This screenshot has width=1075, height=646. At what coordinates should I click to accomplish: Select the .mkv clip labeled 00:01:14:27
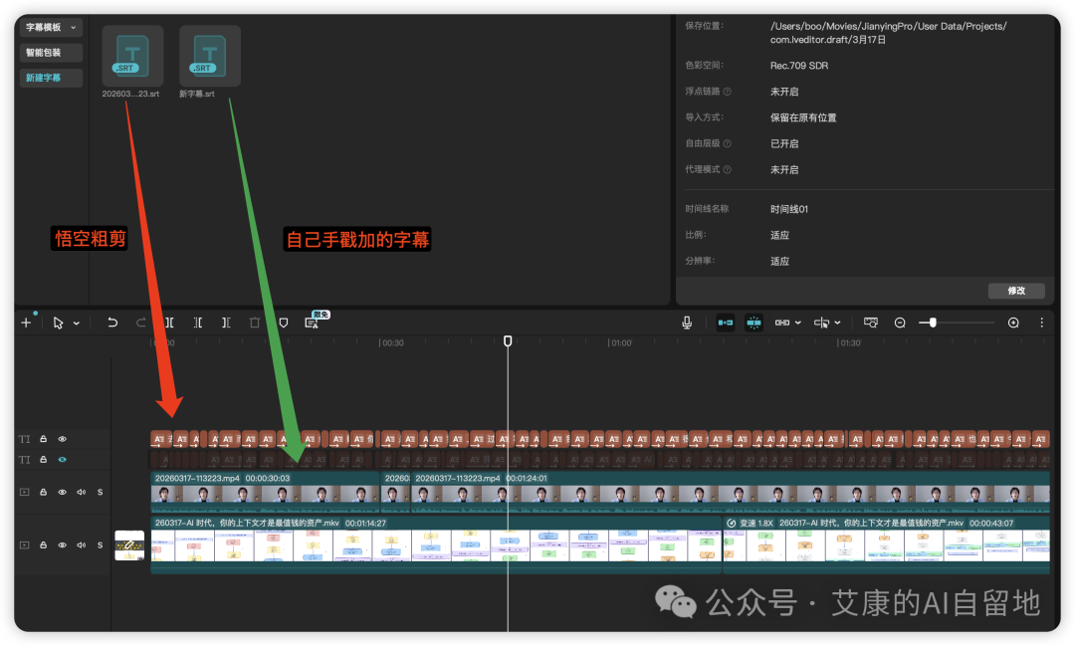pos(436,545)
